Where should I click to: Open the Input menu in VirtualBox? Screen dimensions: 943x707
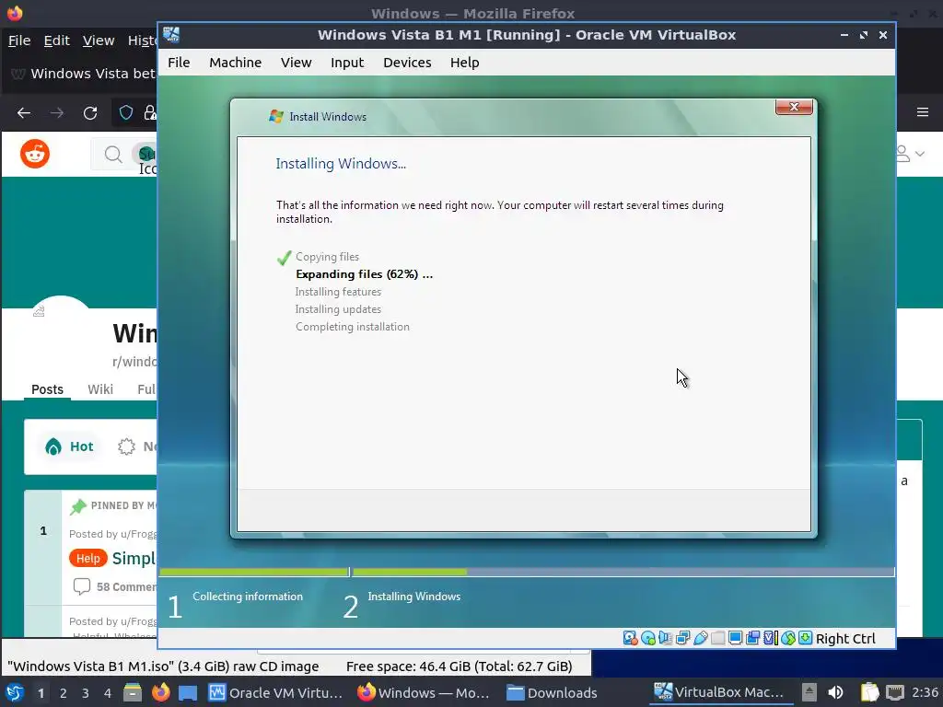click(347, 63)
